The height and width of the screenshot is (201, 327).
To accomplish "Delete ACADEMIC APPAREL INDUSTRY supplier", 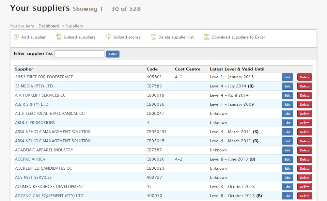I will coord(304,150).
